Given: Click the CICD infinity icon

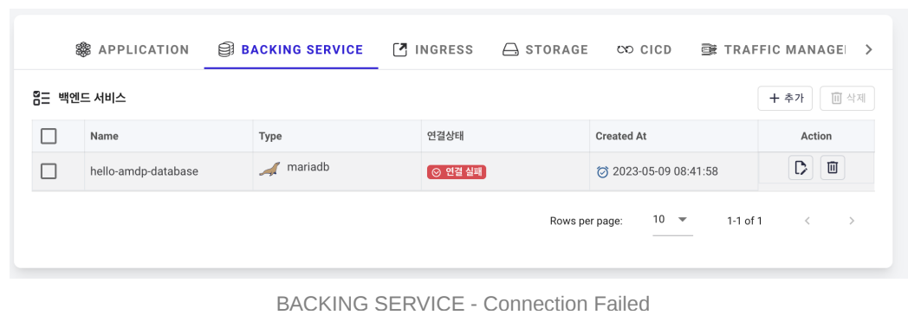Looking at the screenshot, I should point(626,49).
